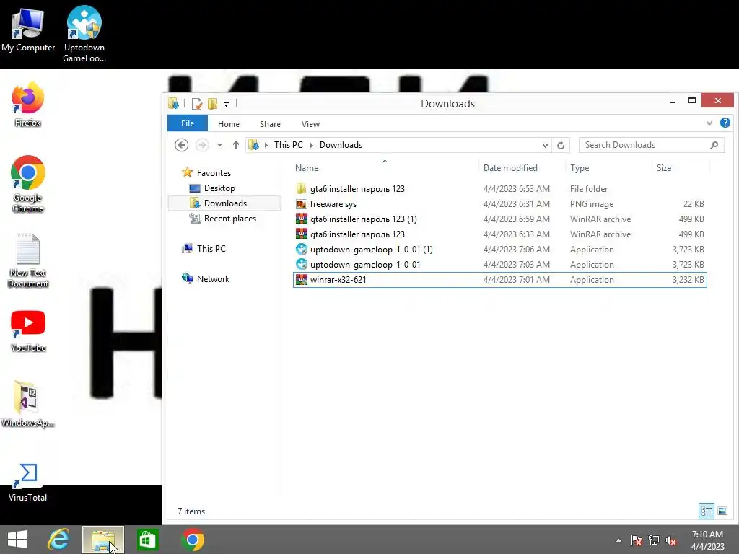Image resolution: width=739 pixels, height=554 pixels.
Task: Open the File tab
Action: 188,123
